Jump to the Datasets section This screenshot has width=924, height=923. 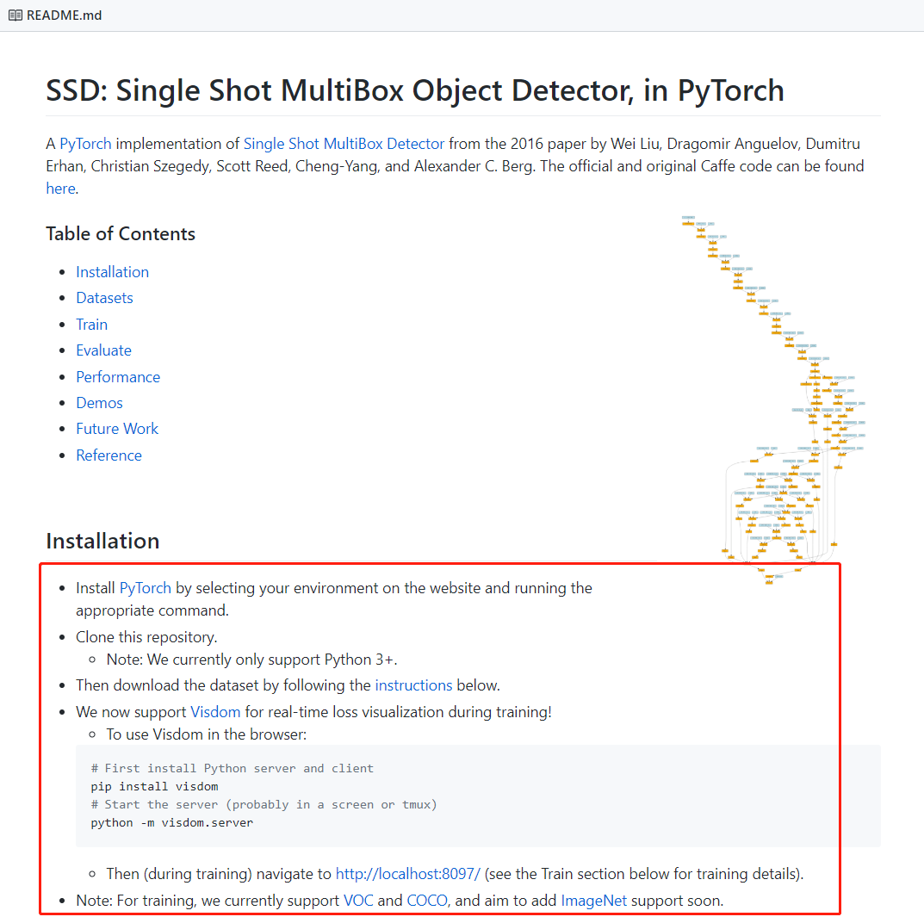pos(104,297)
